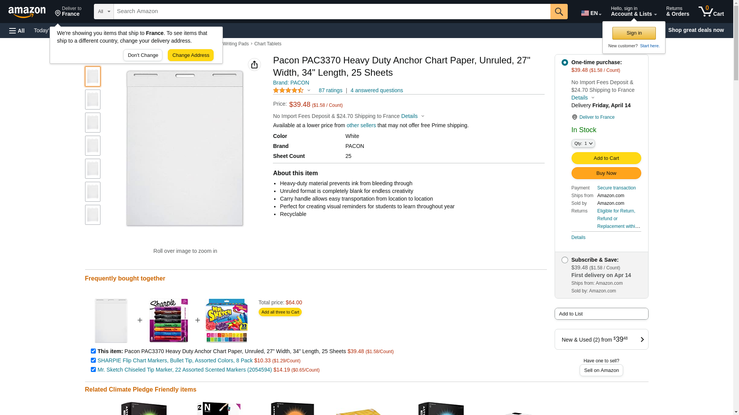Image resolution: width=739 pixels, height=415 pixels.
Task: Open the Qty quantity dropdown
Action: 583,143
